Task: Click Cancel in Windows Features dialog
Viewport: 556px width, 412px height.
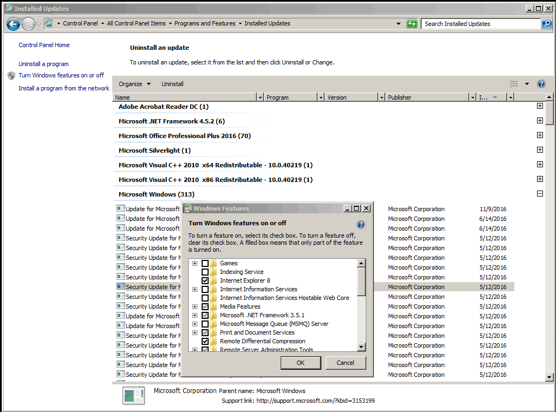Action: click(x=345, y=363)
